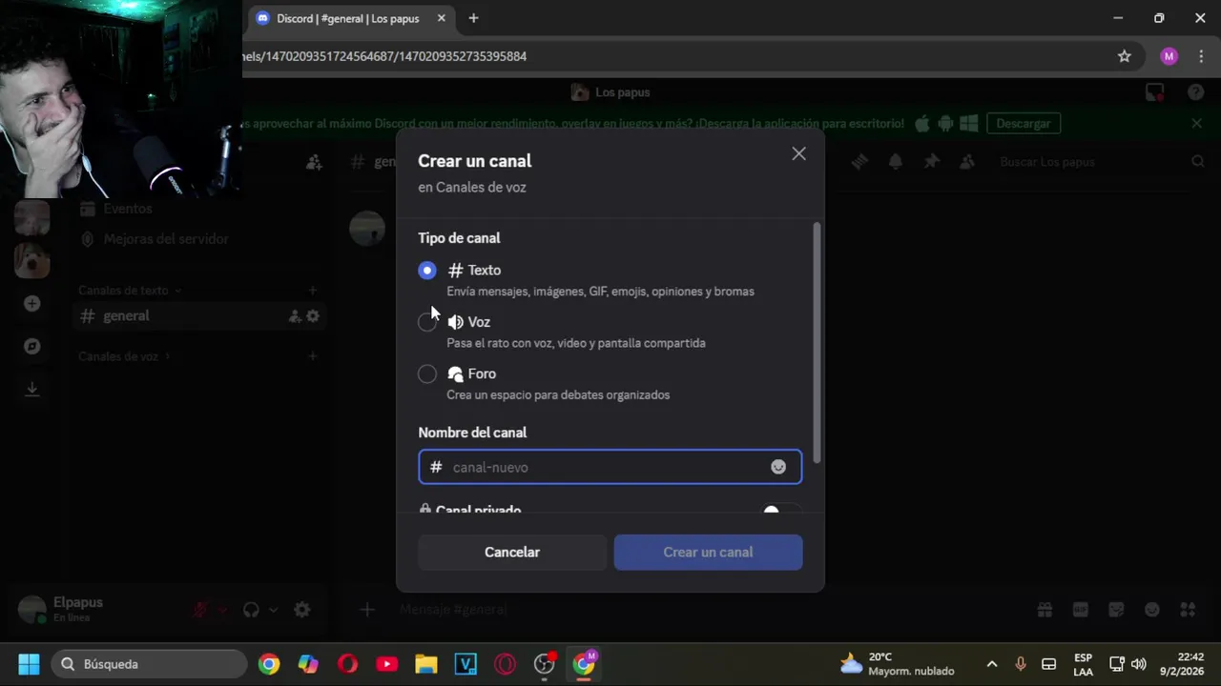Open clock showing 22:42
This screenshot has width=1221, height=686.
tap(1182, 664)
